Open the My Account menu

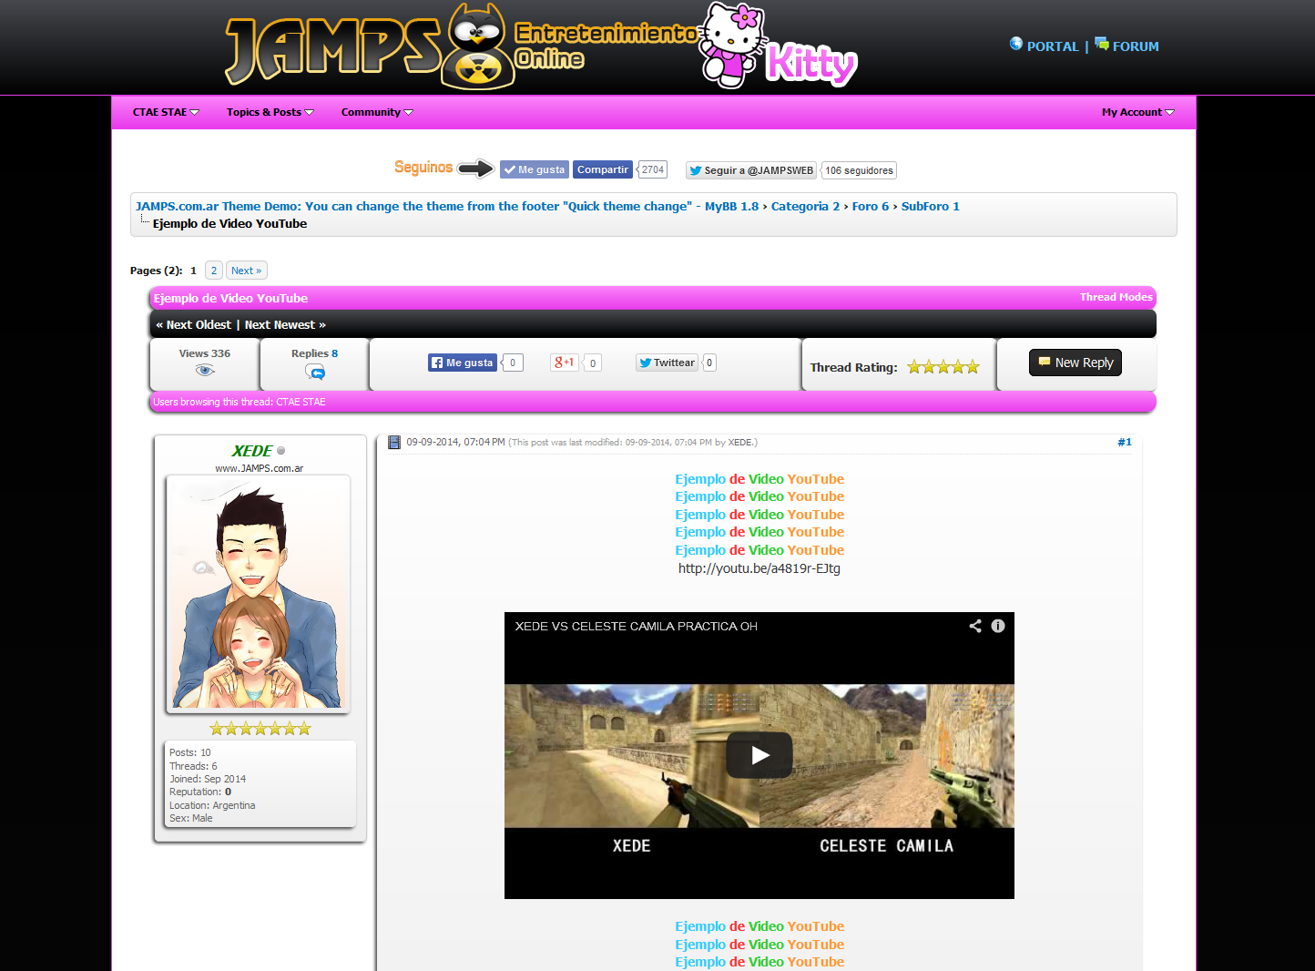(1137, 112)
